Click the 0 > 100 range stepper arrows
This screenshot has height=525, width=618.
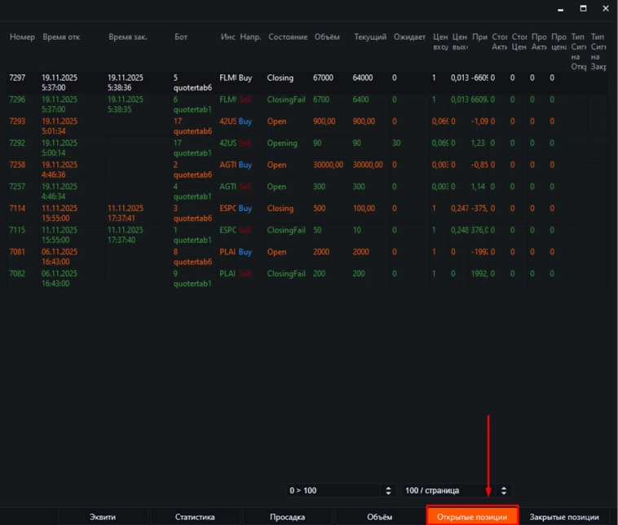pyautogui.click(x=386, y=491)
